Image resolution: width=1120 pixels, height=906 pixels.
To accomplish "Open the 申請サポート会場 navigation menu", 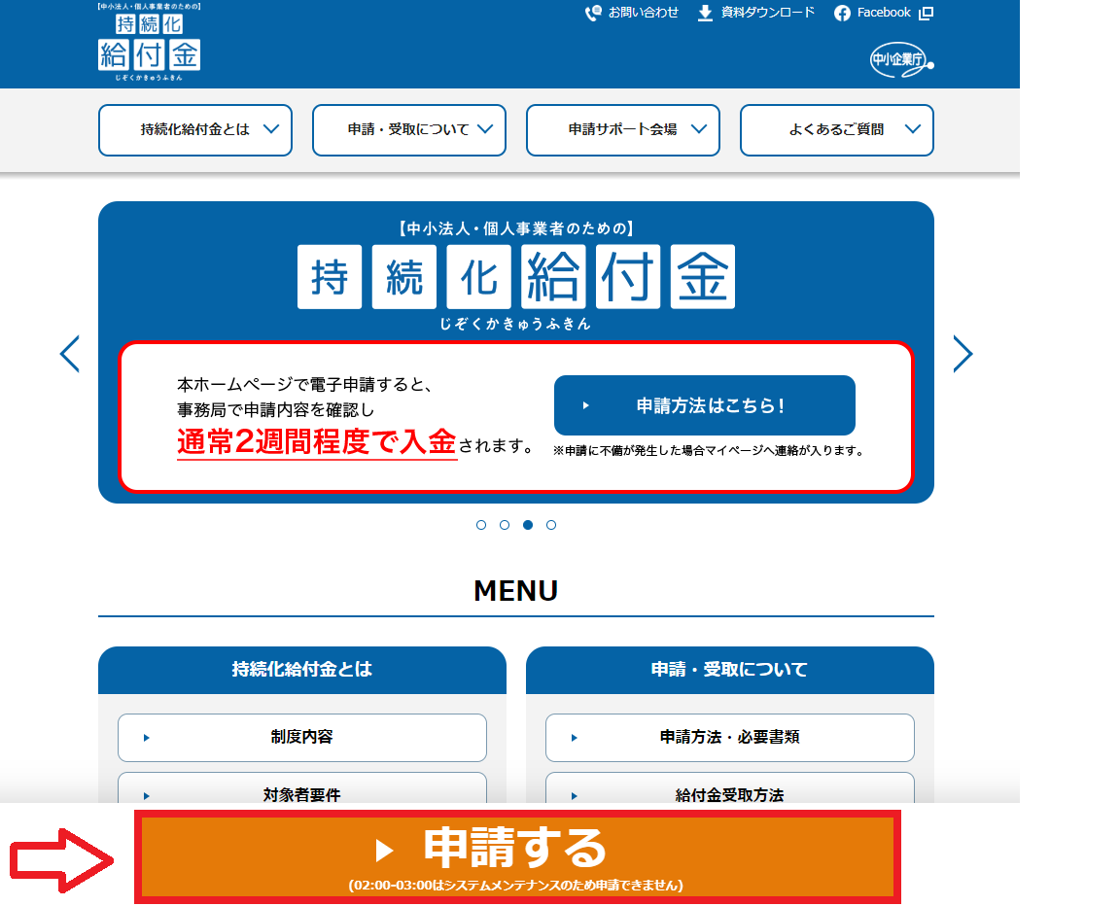I will point(623,130).
